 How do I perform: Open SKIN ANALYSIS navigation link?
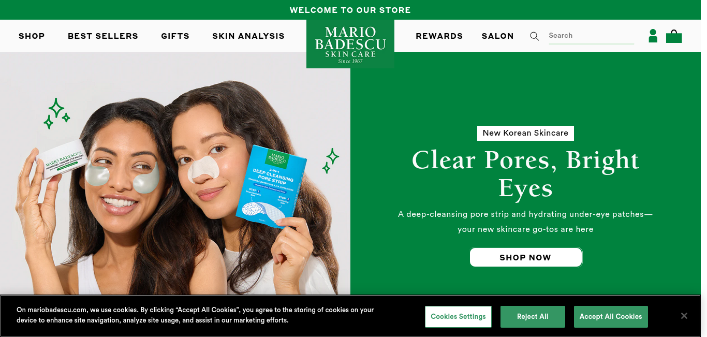[x=248, y=36]
